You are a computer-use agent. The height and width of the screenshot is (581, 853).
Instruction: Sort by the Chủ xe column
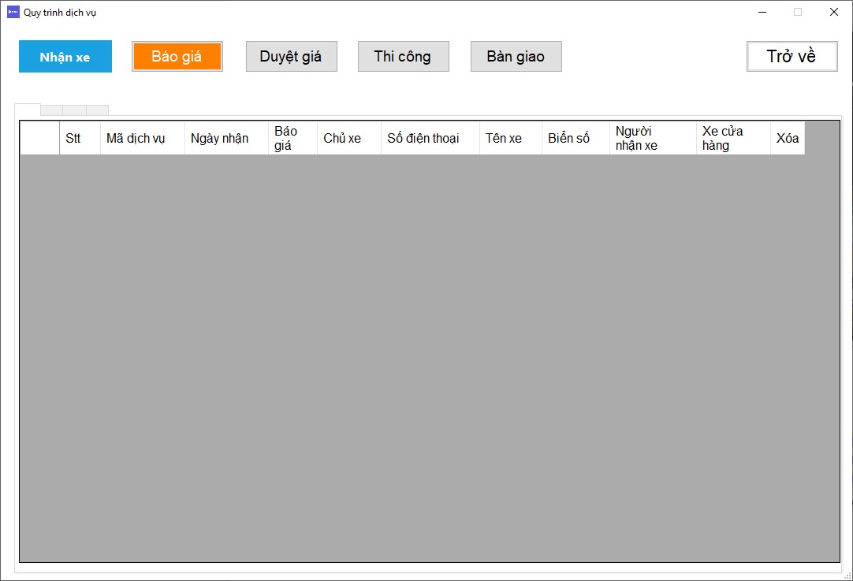tap(349, 138)
